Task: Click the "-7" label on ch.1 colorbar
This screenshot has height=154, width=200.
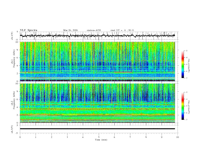Action: [x=186, y=78]
